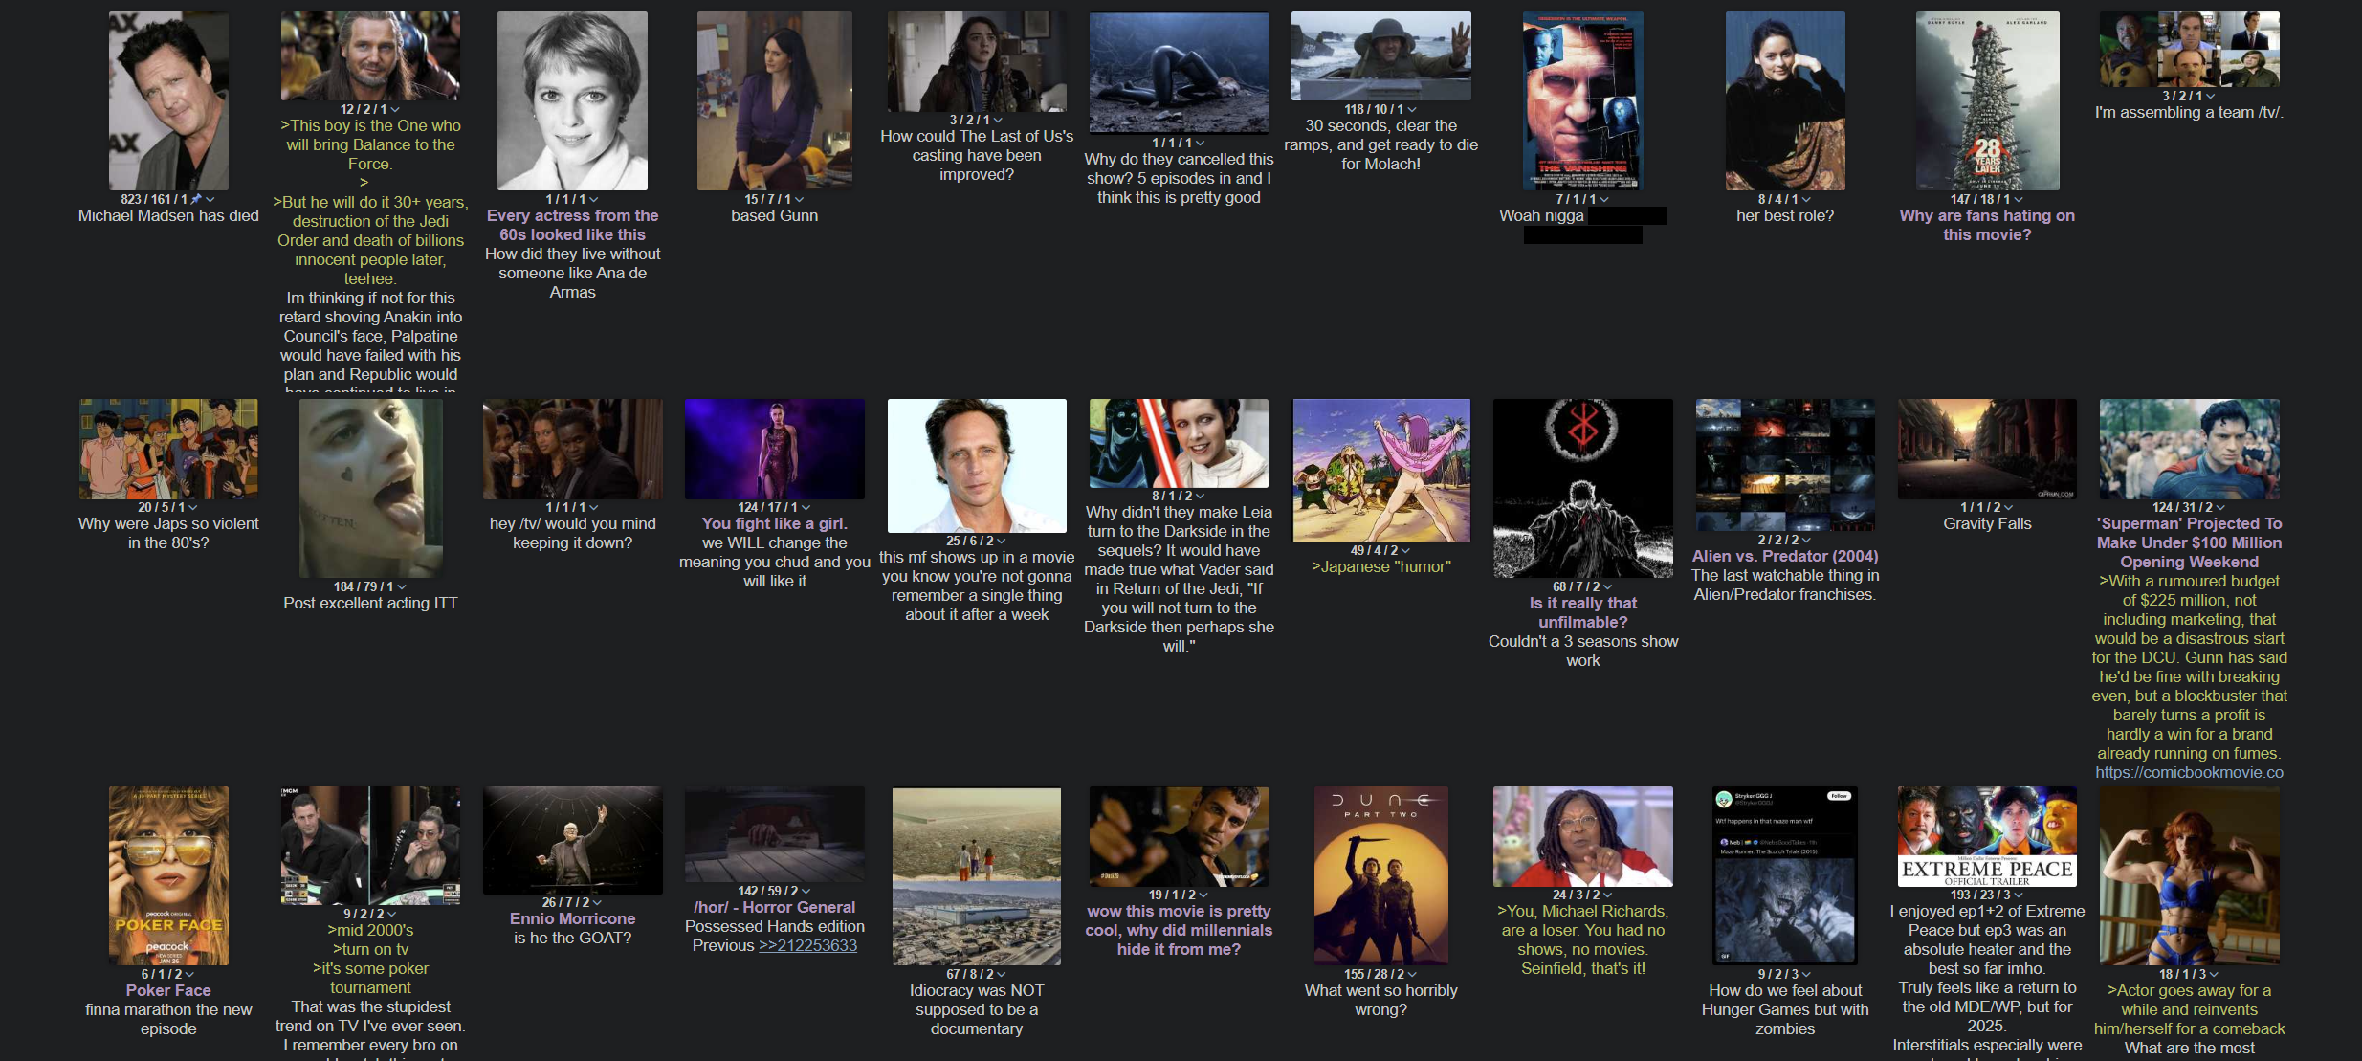Open the Hunger Games zombies tweet thumbnail
The height and width of the screenshot is (1061, 2362).
[1785, 875]
